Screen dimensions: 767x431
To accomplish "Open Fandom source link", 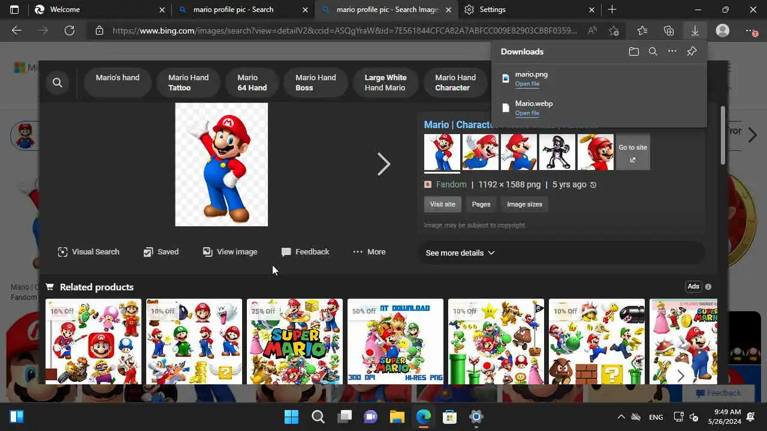I will click(451, 184).
